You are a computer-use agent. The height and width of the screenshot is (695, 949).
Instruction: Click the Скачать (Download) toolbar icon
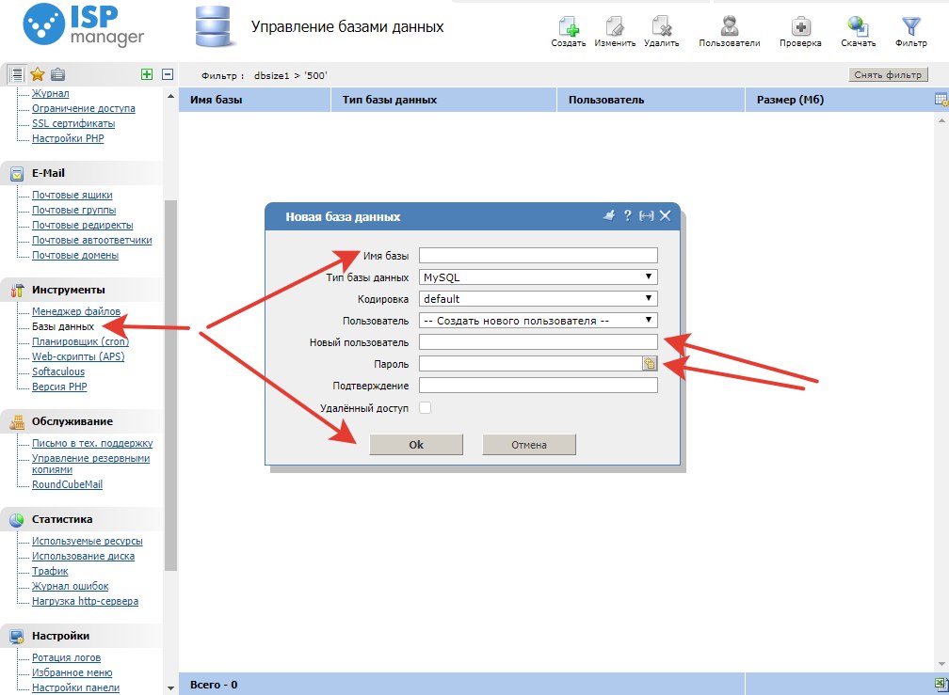coord(858,26)
